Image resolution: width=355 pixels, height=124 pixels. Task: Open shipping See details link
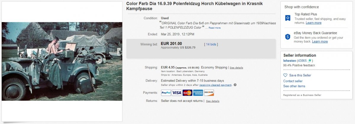[x=236, y=68]
